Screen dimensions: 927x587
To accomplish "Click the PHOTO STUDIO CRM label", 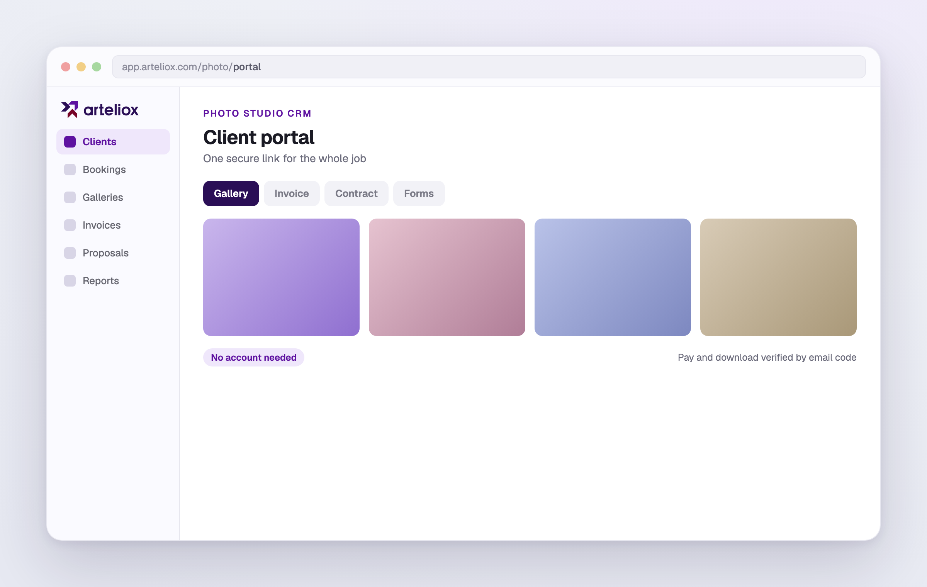I will click(257, 114).
